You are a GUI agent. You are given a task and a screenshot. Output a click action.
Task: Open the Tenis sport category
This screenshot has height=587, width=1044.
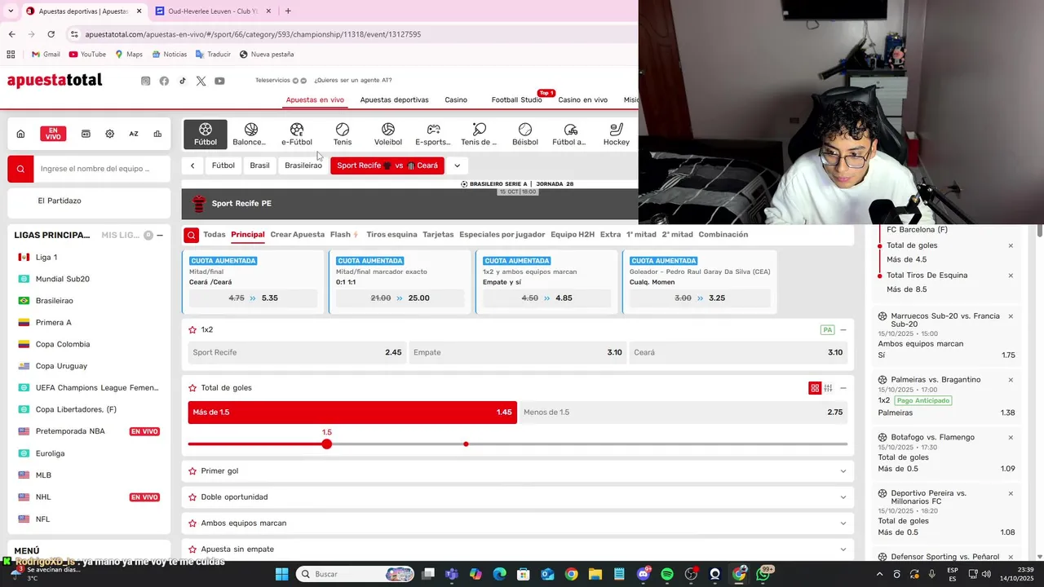[x=343, y=135]
